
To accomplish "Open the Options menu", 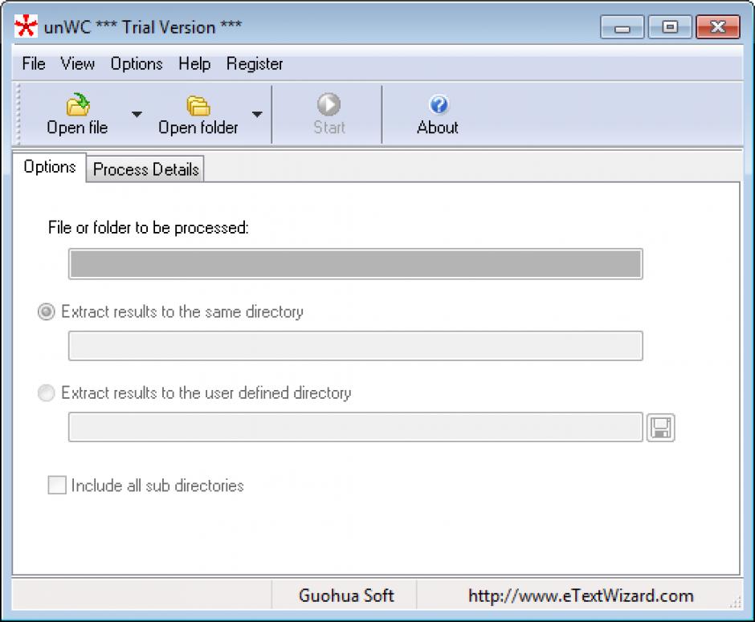I will coord(137,64).
